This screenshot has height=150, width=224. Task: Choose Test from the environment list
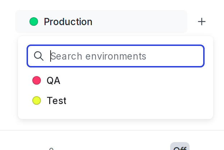point(56,100)
